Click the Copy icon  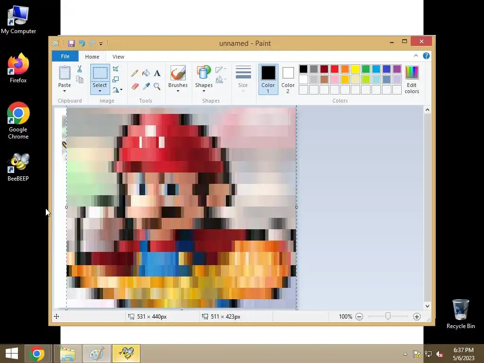79,79
